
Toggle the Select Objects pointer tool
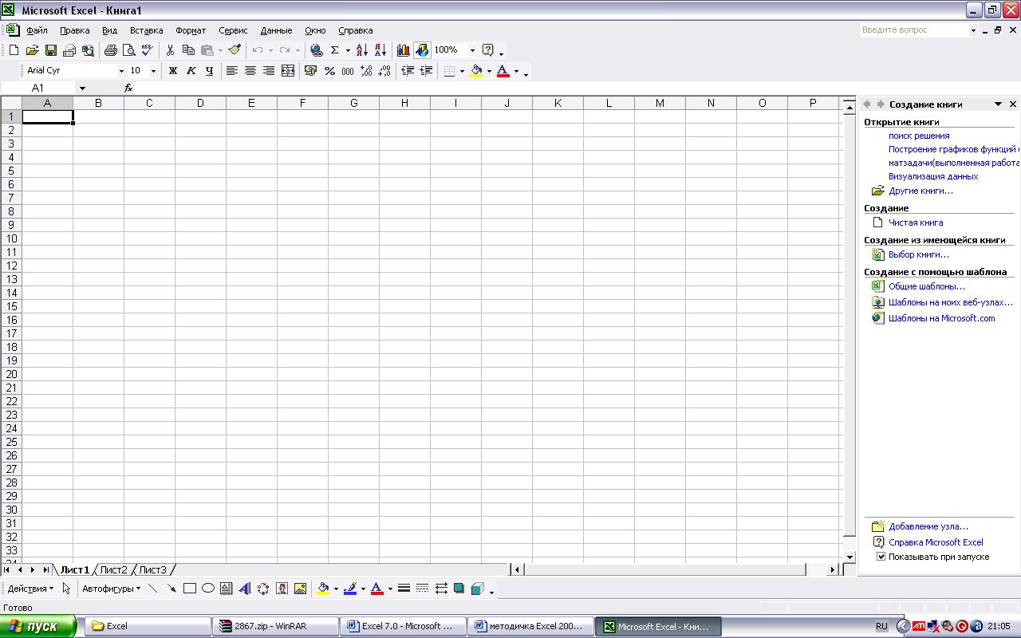coord(66,589)
